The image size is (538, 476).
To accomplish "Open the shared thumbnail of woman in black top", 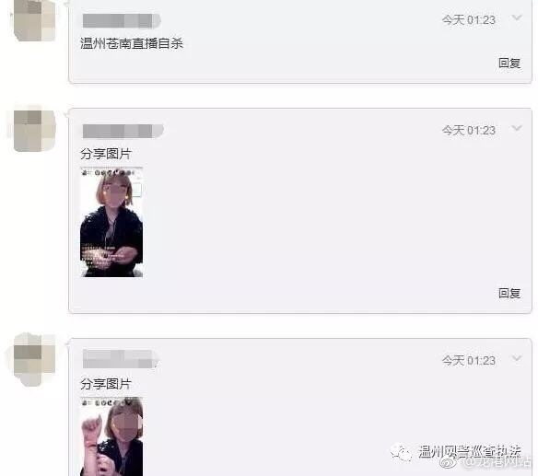I will [111, 222].
